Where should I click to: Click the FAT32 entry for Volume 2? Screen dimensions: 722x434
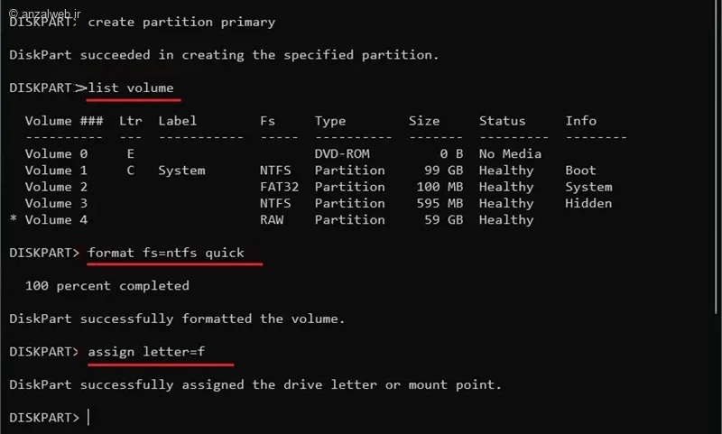point(279,187)
